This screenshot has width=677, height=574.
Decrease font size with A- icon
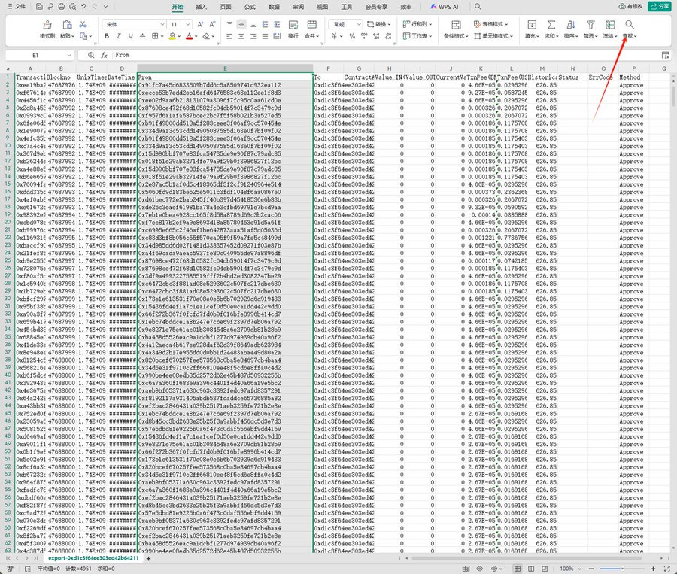(x=212, y=24)
